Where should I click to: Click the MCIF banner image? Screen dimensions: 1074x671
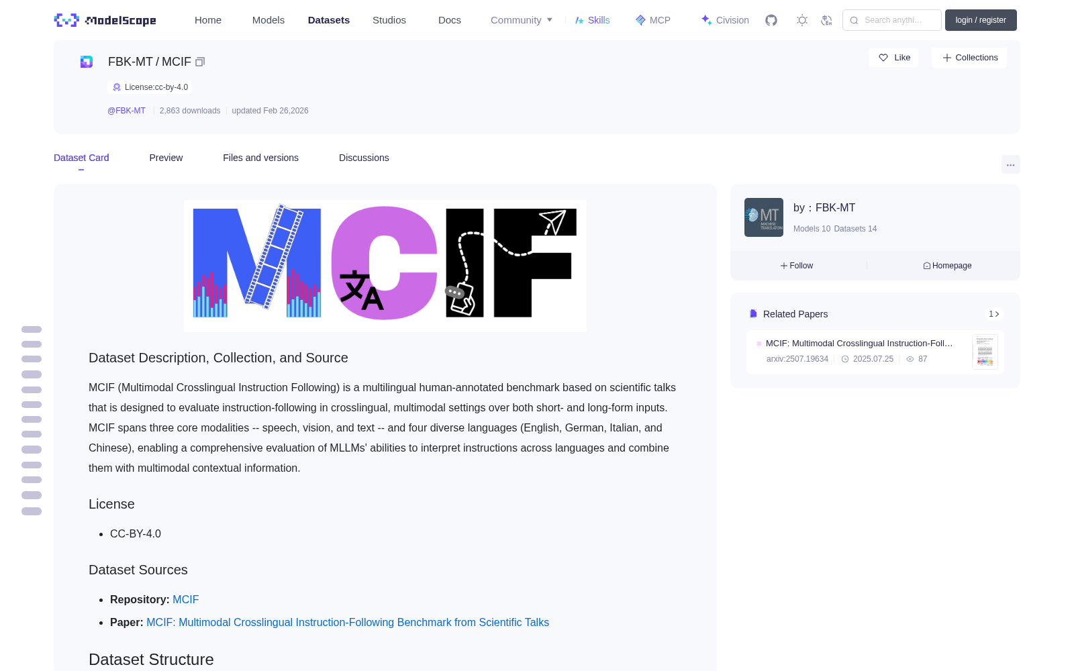[x=385, y=266]
